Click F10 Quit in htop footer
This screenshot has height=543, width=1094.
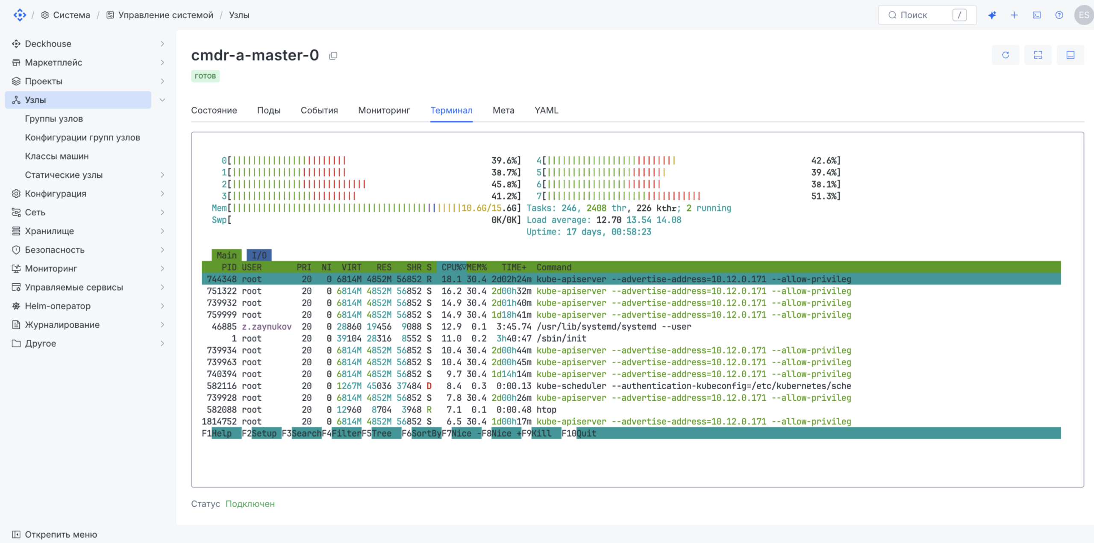click(579, 433)
